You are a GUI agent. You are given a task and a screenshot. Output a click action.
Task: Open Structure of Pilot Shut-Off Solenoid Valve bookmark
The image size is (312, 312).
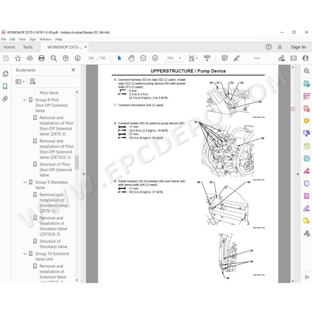coord(56,170)
